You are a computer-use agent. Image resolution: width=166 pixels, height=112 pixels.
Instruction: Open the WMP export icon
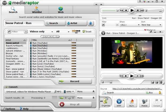click(119, 102)
